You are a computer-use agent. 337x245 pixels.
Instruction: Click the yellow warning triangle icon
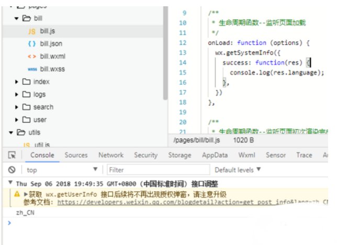(17, 194)
